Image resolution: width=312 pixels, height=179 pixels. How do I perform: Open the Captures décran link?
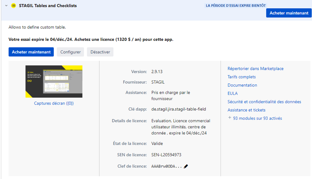click(x=54, y=103)
